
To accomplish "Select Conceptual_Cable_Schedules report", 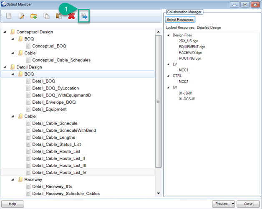I will click(61, 60).
